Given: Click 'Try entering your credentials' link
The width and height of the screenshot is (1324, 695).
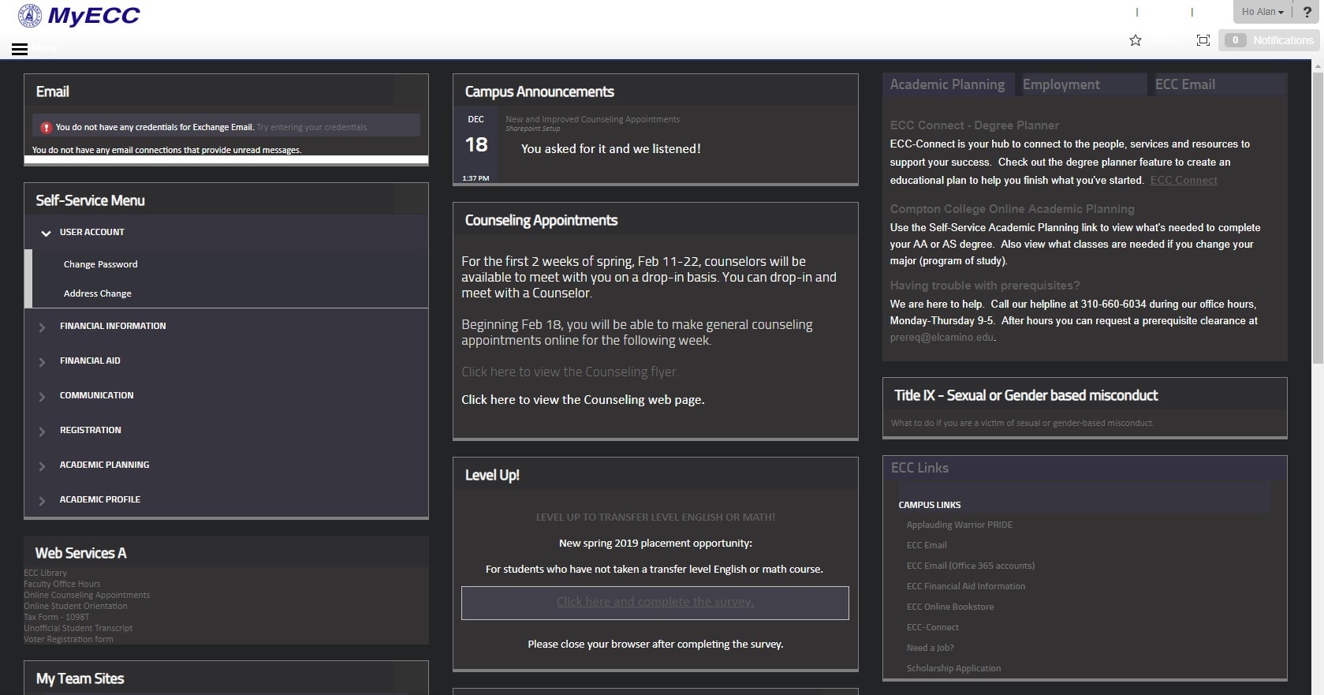Looking at the screenshot, I should [312, 127].
